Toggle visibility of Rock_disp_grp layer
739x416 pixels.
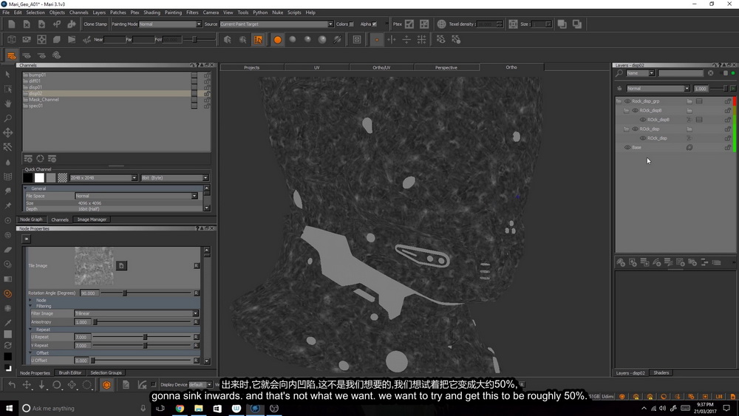627,101
